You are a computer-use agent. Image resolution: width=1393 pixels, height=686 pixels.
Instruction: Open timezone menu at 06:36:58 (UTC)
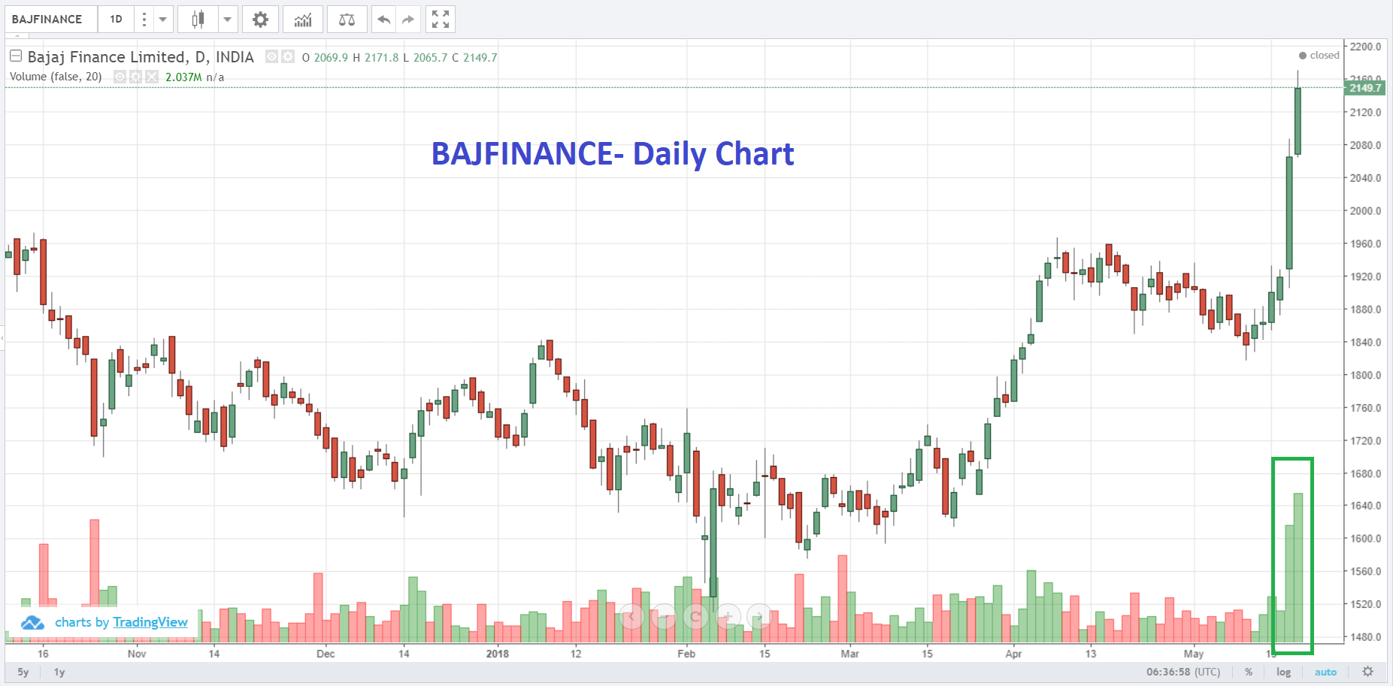[x=1183, y=672]
